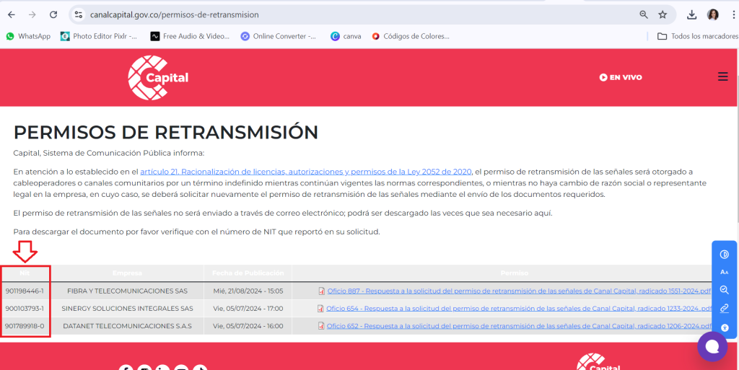Toggle the contrast accessibility icon

(724, 254)
